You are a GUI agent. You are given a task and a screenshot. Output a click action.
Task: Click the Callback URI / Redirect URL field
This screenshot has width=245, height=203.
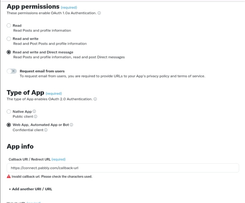coord(123,168)
